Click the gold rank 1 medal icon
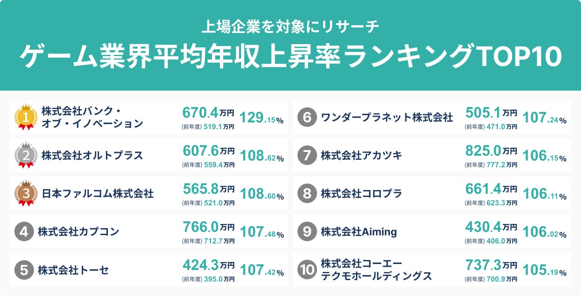The height and width of the screenshot is (296, 581). point(26,117)
